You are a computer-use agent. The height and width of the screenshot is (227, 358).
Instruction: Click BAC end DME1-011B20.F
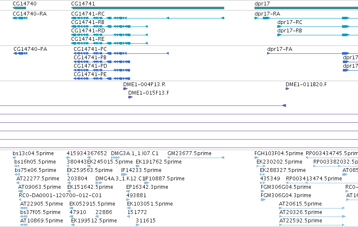tap(306, 84)
